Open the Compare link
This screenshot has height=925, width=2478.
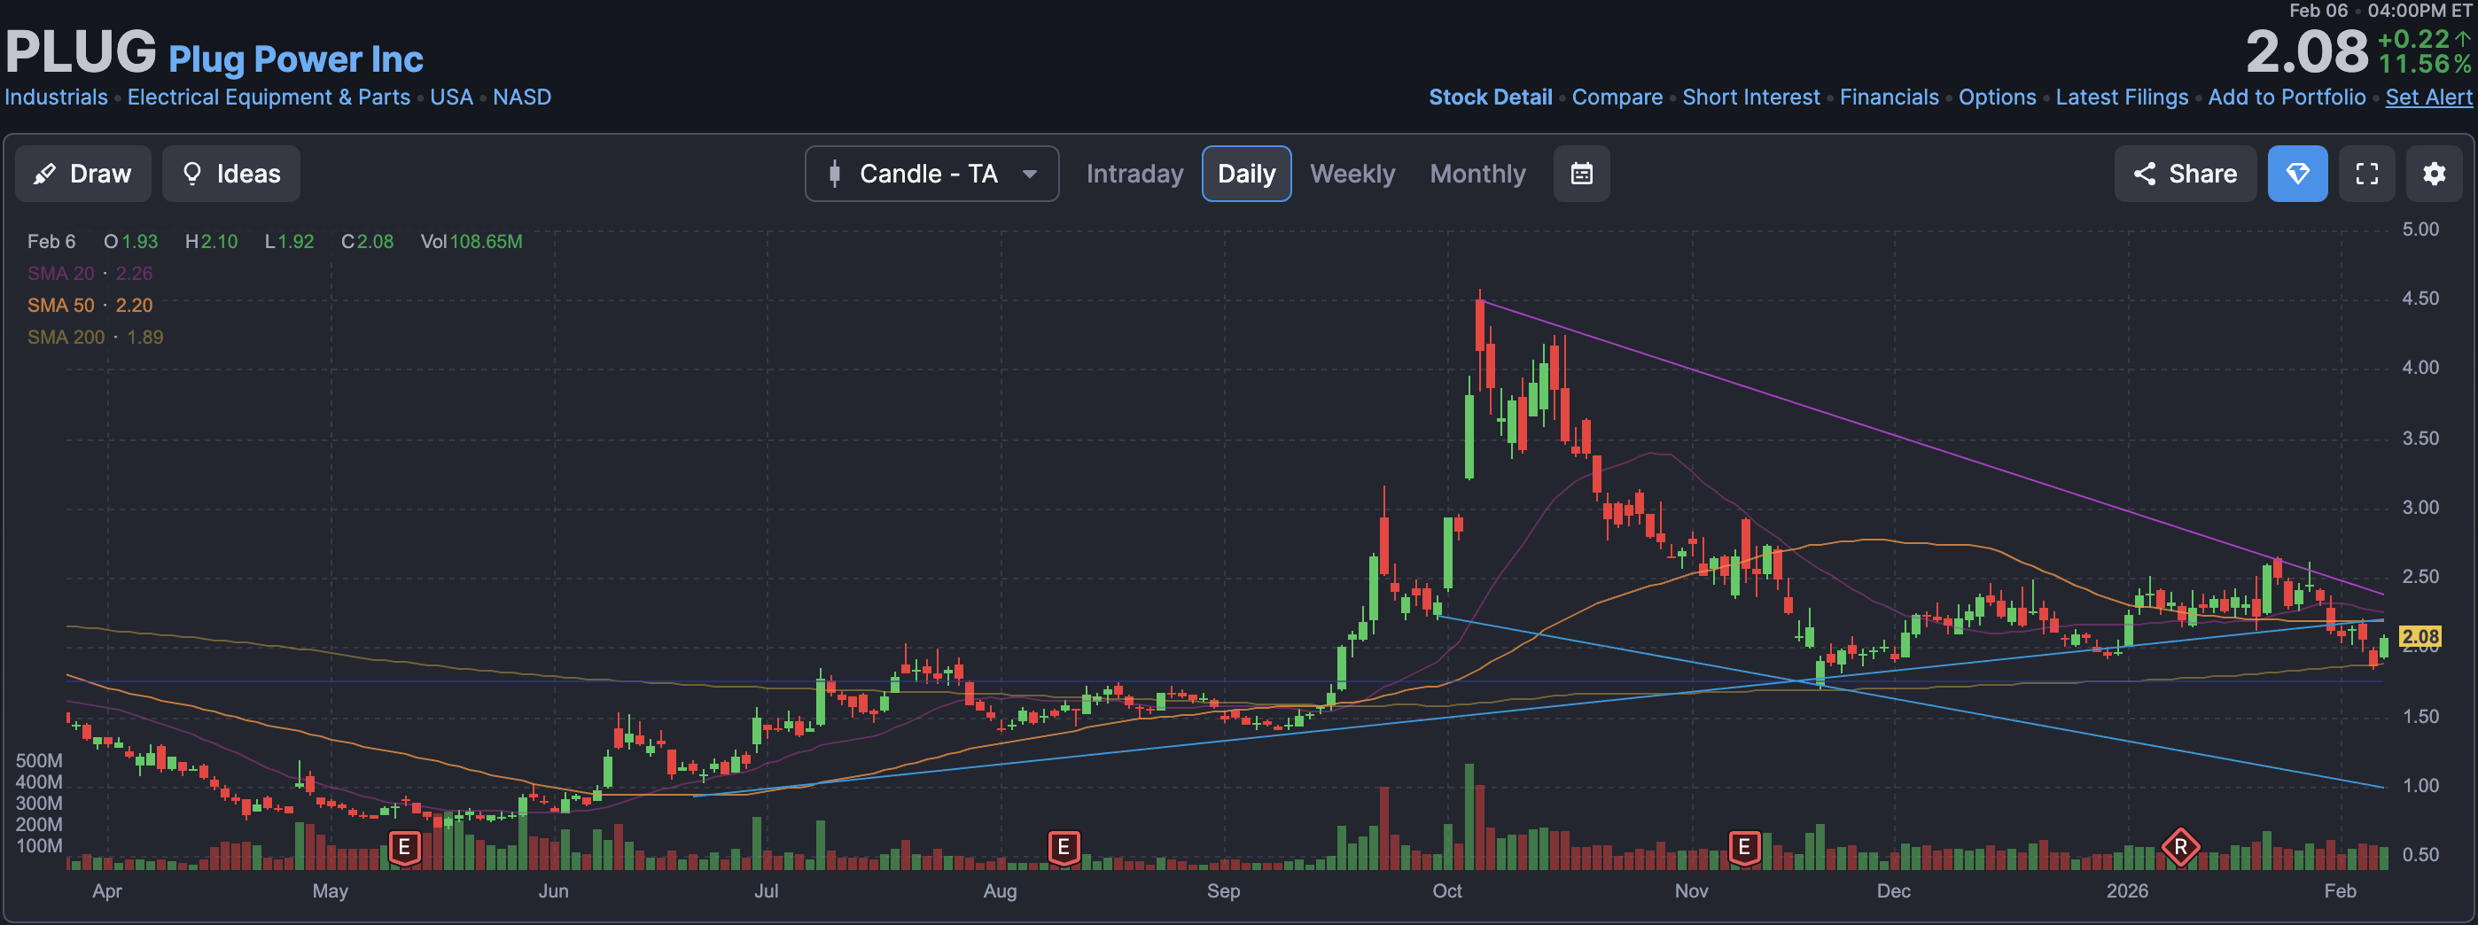click(x=1617, y=97)
